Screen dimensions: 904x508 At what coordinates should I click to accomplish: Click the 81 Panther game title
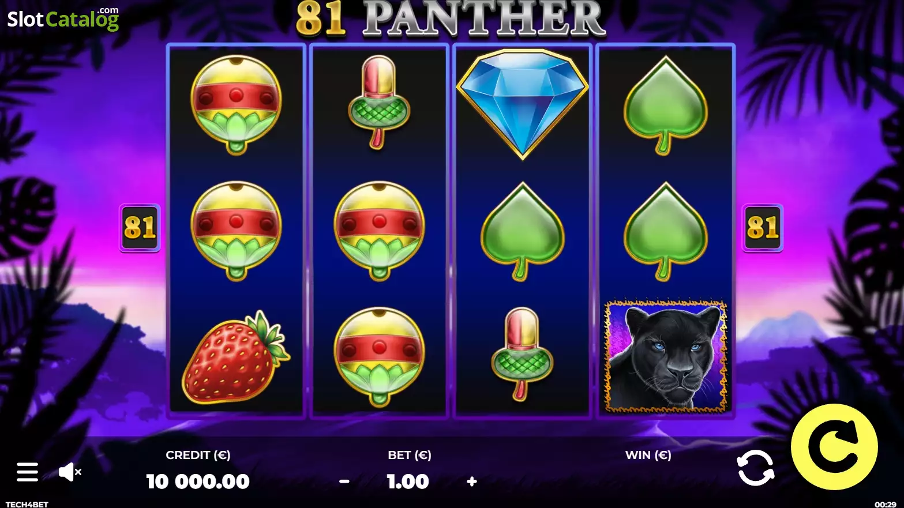pos(451,18)
